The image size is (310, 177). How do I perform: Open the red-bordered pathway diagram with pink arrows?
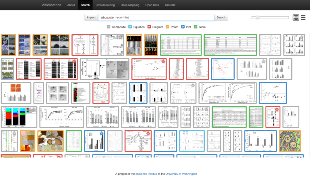pyautogui.click(x=85, y=45)
